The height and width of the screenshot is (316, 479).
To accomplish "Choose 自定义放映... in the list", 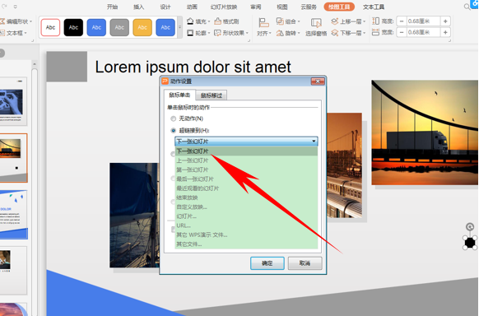I will [246, 207].
